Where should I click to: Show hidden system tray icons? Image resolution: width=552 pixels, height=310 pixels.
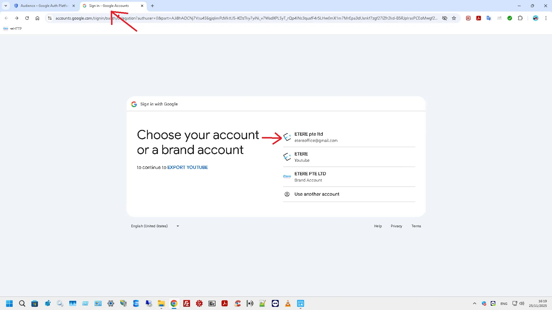point(474,303)
